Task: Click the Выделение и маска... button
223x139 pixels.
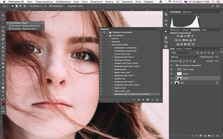Action: [x=76, y=6]
